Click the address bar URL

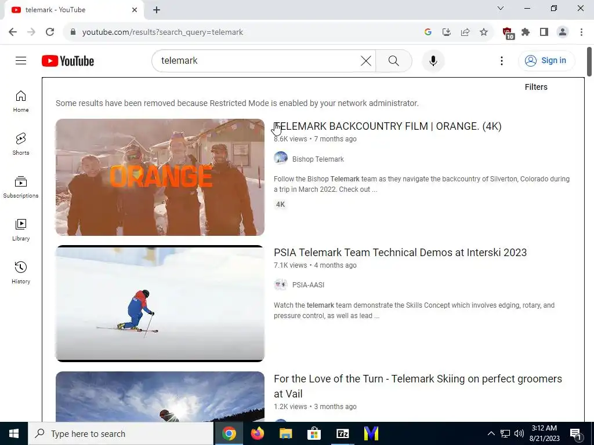[x=162, y=32]
